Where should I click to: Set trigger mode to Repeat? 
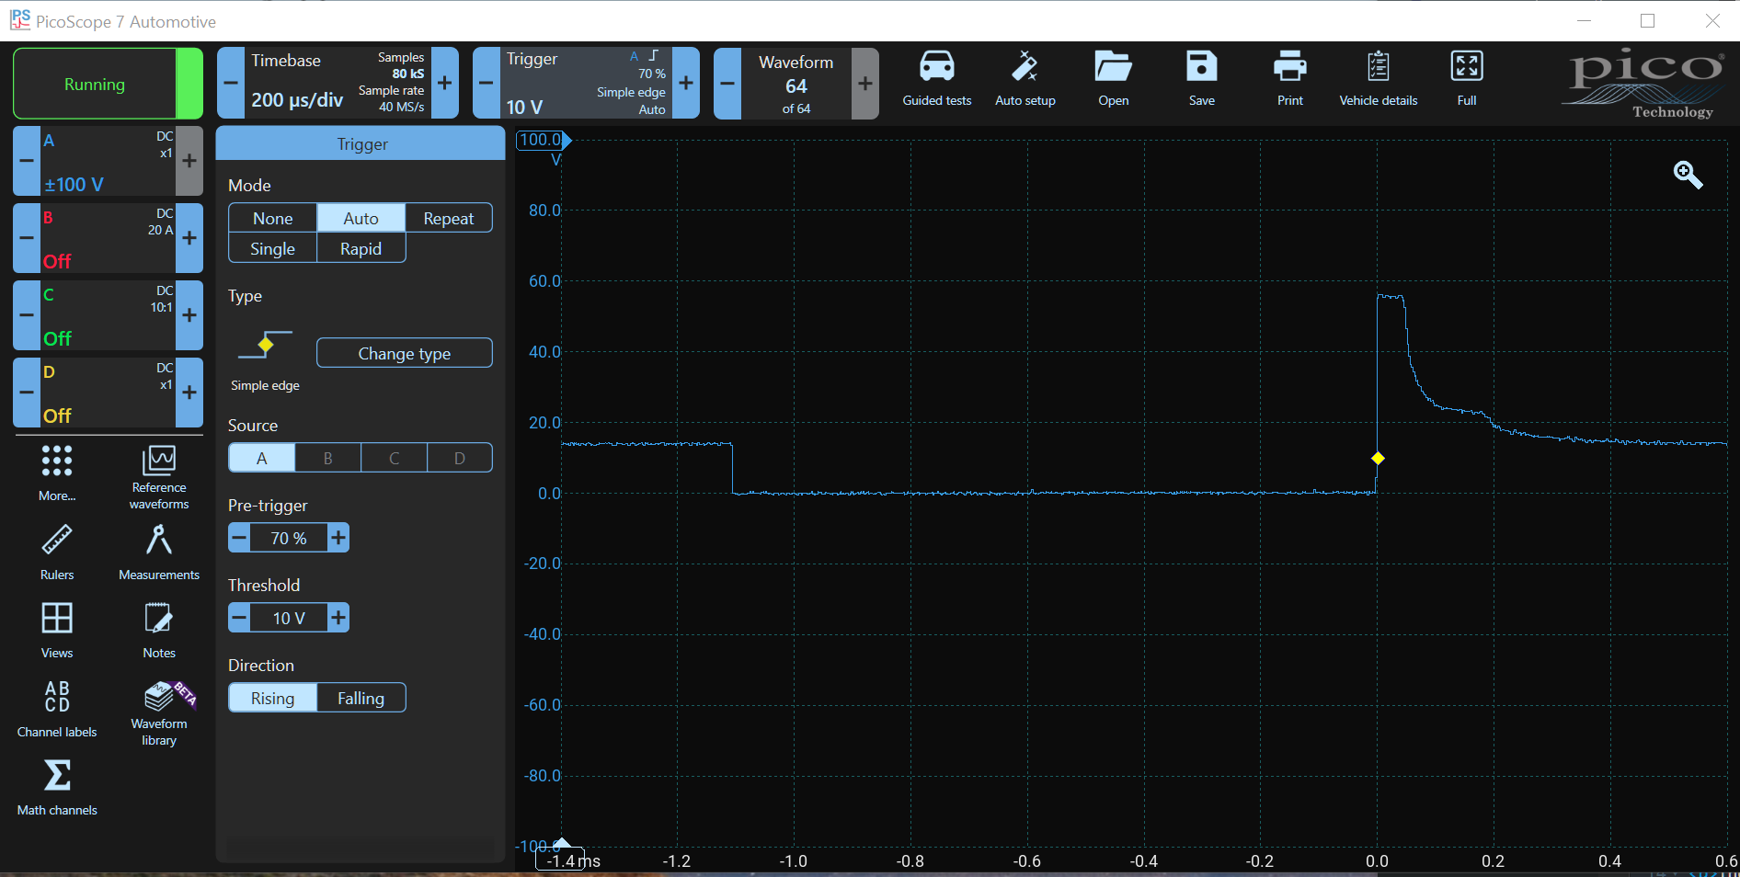449,218
